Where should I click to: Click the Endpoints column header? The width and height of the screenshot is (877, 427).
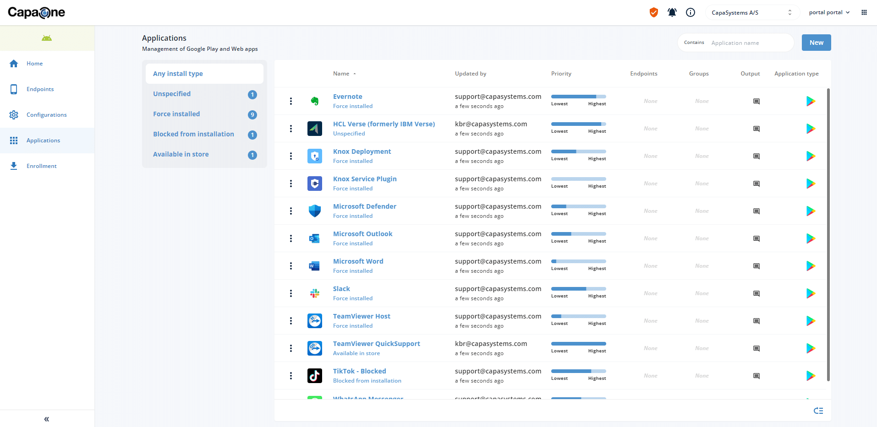pyautogui.click(x=644, y=74)
